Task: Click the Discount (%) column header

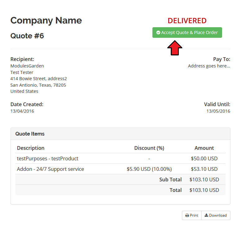Action: click(149, 148)
